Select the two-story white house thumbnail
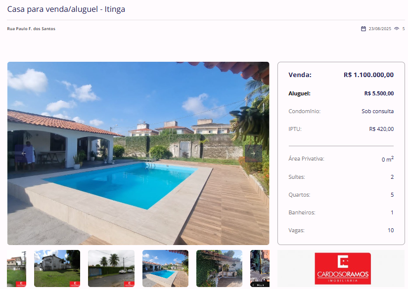408x289 pixels. [57, 268]
